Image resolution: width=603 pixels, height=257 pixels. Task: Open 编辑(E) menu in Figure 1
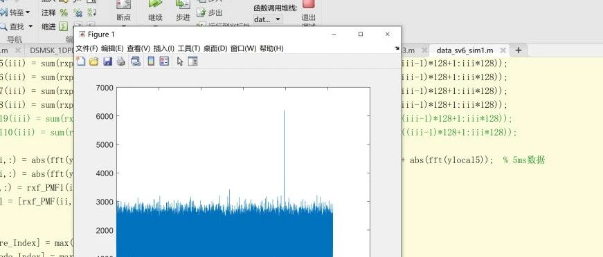[x=112, y=48]
